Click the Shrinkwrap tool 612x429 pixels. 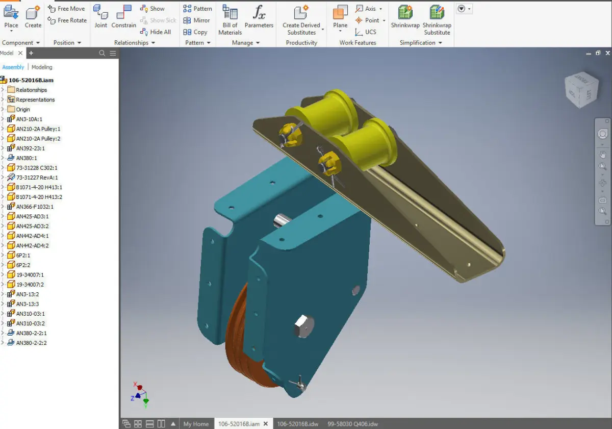pyautogui.click(x=405, y=17)
